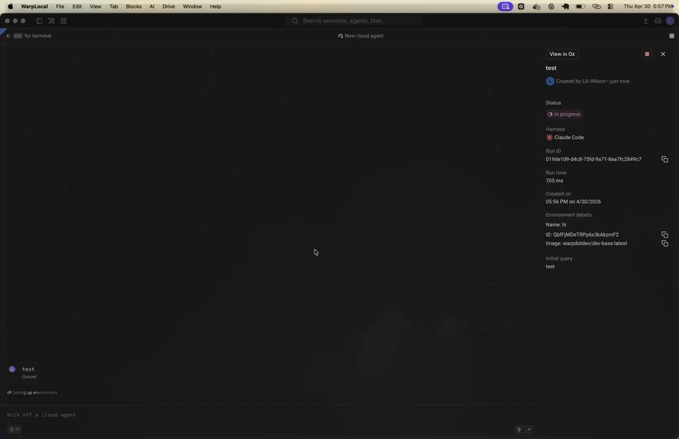This screenshot has height=439, width=679.
Task: Open the user avatar menu
Action: 670,21
